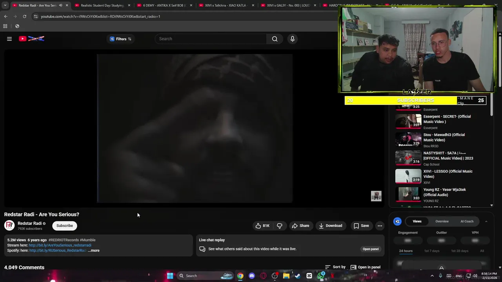The width and height of the screenshot is (502, 282).
Task: Expand description with ...more
Action: tap(94, 251)
